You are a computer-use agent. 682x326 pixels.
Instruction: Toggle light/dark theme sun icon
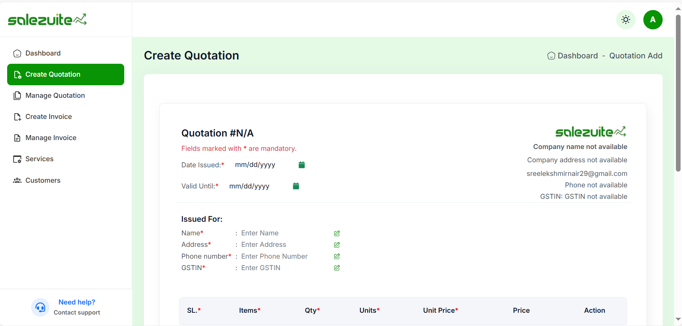click(x=625, y=20)
